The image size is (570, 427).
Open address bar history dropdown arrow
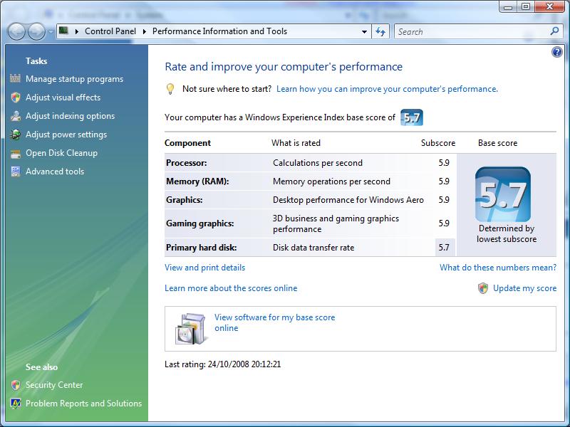pyautogui.click(x=364, y=31)
